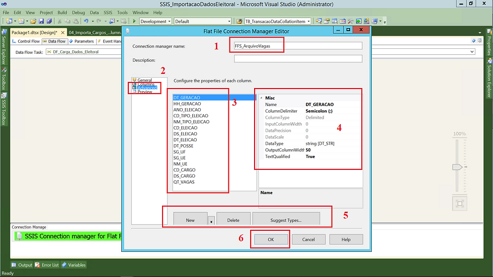Click the OK button
Image resolution: width=493 pixels, height=277 pixels.
(x=271, y=239)
